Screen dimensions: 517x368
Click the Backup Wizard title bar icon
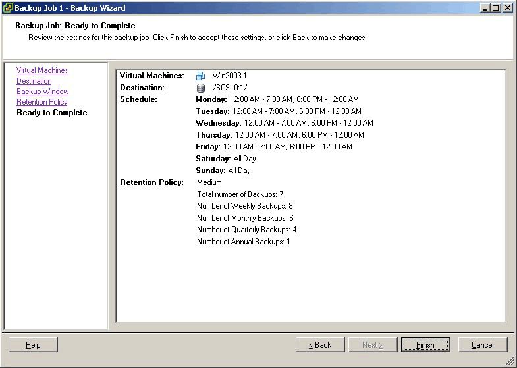pyautogui.click(x=8, y=8)
